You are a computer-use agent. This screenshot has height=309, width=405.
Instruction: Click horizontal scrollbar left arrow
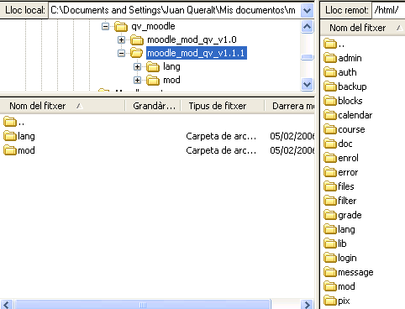pyautogui.click(x=7, y=304)
